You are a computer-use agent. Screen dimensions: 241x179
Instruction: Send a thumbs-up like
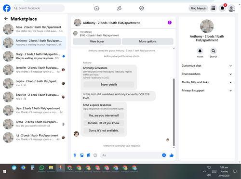click(172, 155)
